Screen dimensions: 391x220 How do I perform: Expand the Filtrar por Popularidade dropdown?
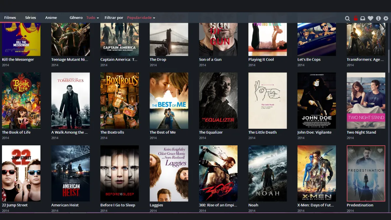point(141,18)
